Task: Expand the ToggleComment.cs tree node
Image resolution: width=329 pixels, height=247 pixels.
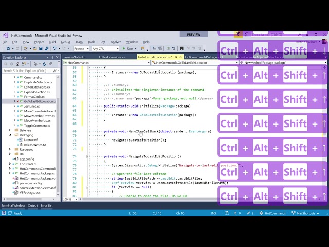Action: click(14, 126)
